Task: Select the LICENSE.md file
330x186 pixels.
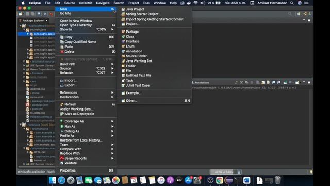Action: tap(38, 89)
